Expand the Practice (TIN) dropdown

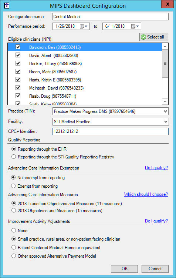tap(165, 111)
